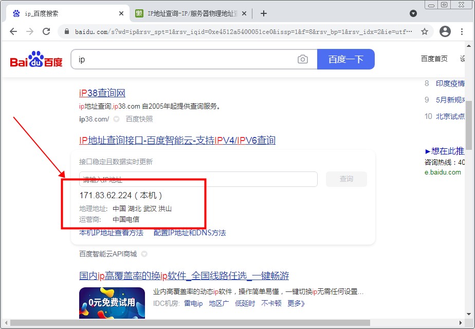The height and width of the screenshot is (329, 475).
Task: Open the 国内ip高覆盖率的换ip软件 ad link
Action: 184,275
